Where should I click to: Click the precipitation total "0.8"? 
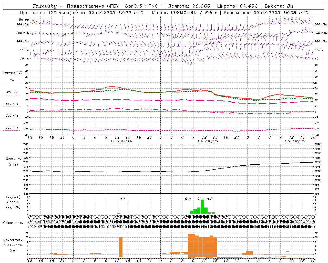coord(188,199)
